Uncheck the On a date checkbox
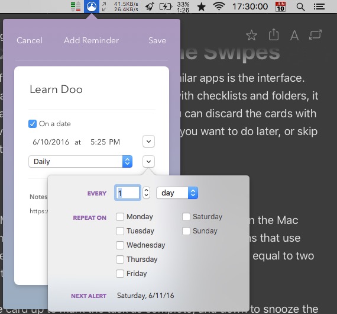Screen dimensions: 337x314 pos(33,124)
